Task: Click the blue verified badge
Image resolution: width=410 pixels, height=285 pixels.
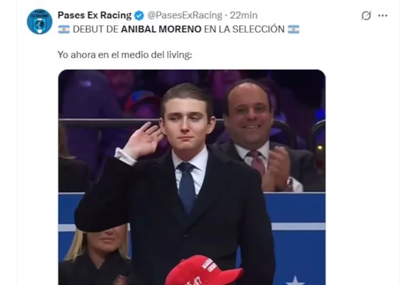Action: pos(139,16)
